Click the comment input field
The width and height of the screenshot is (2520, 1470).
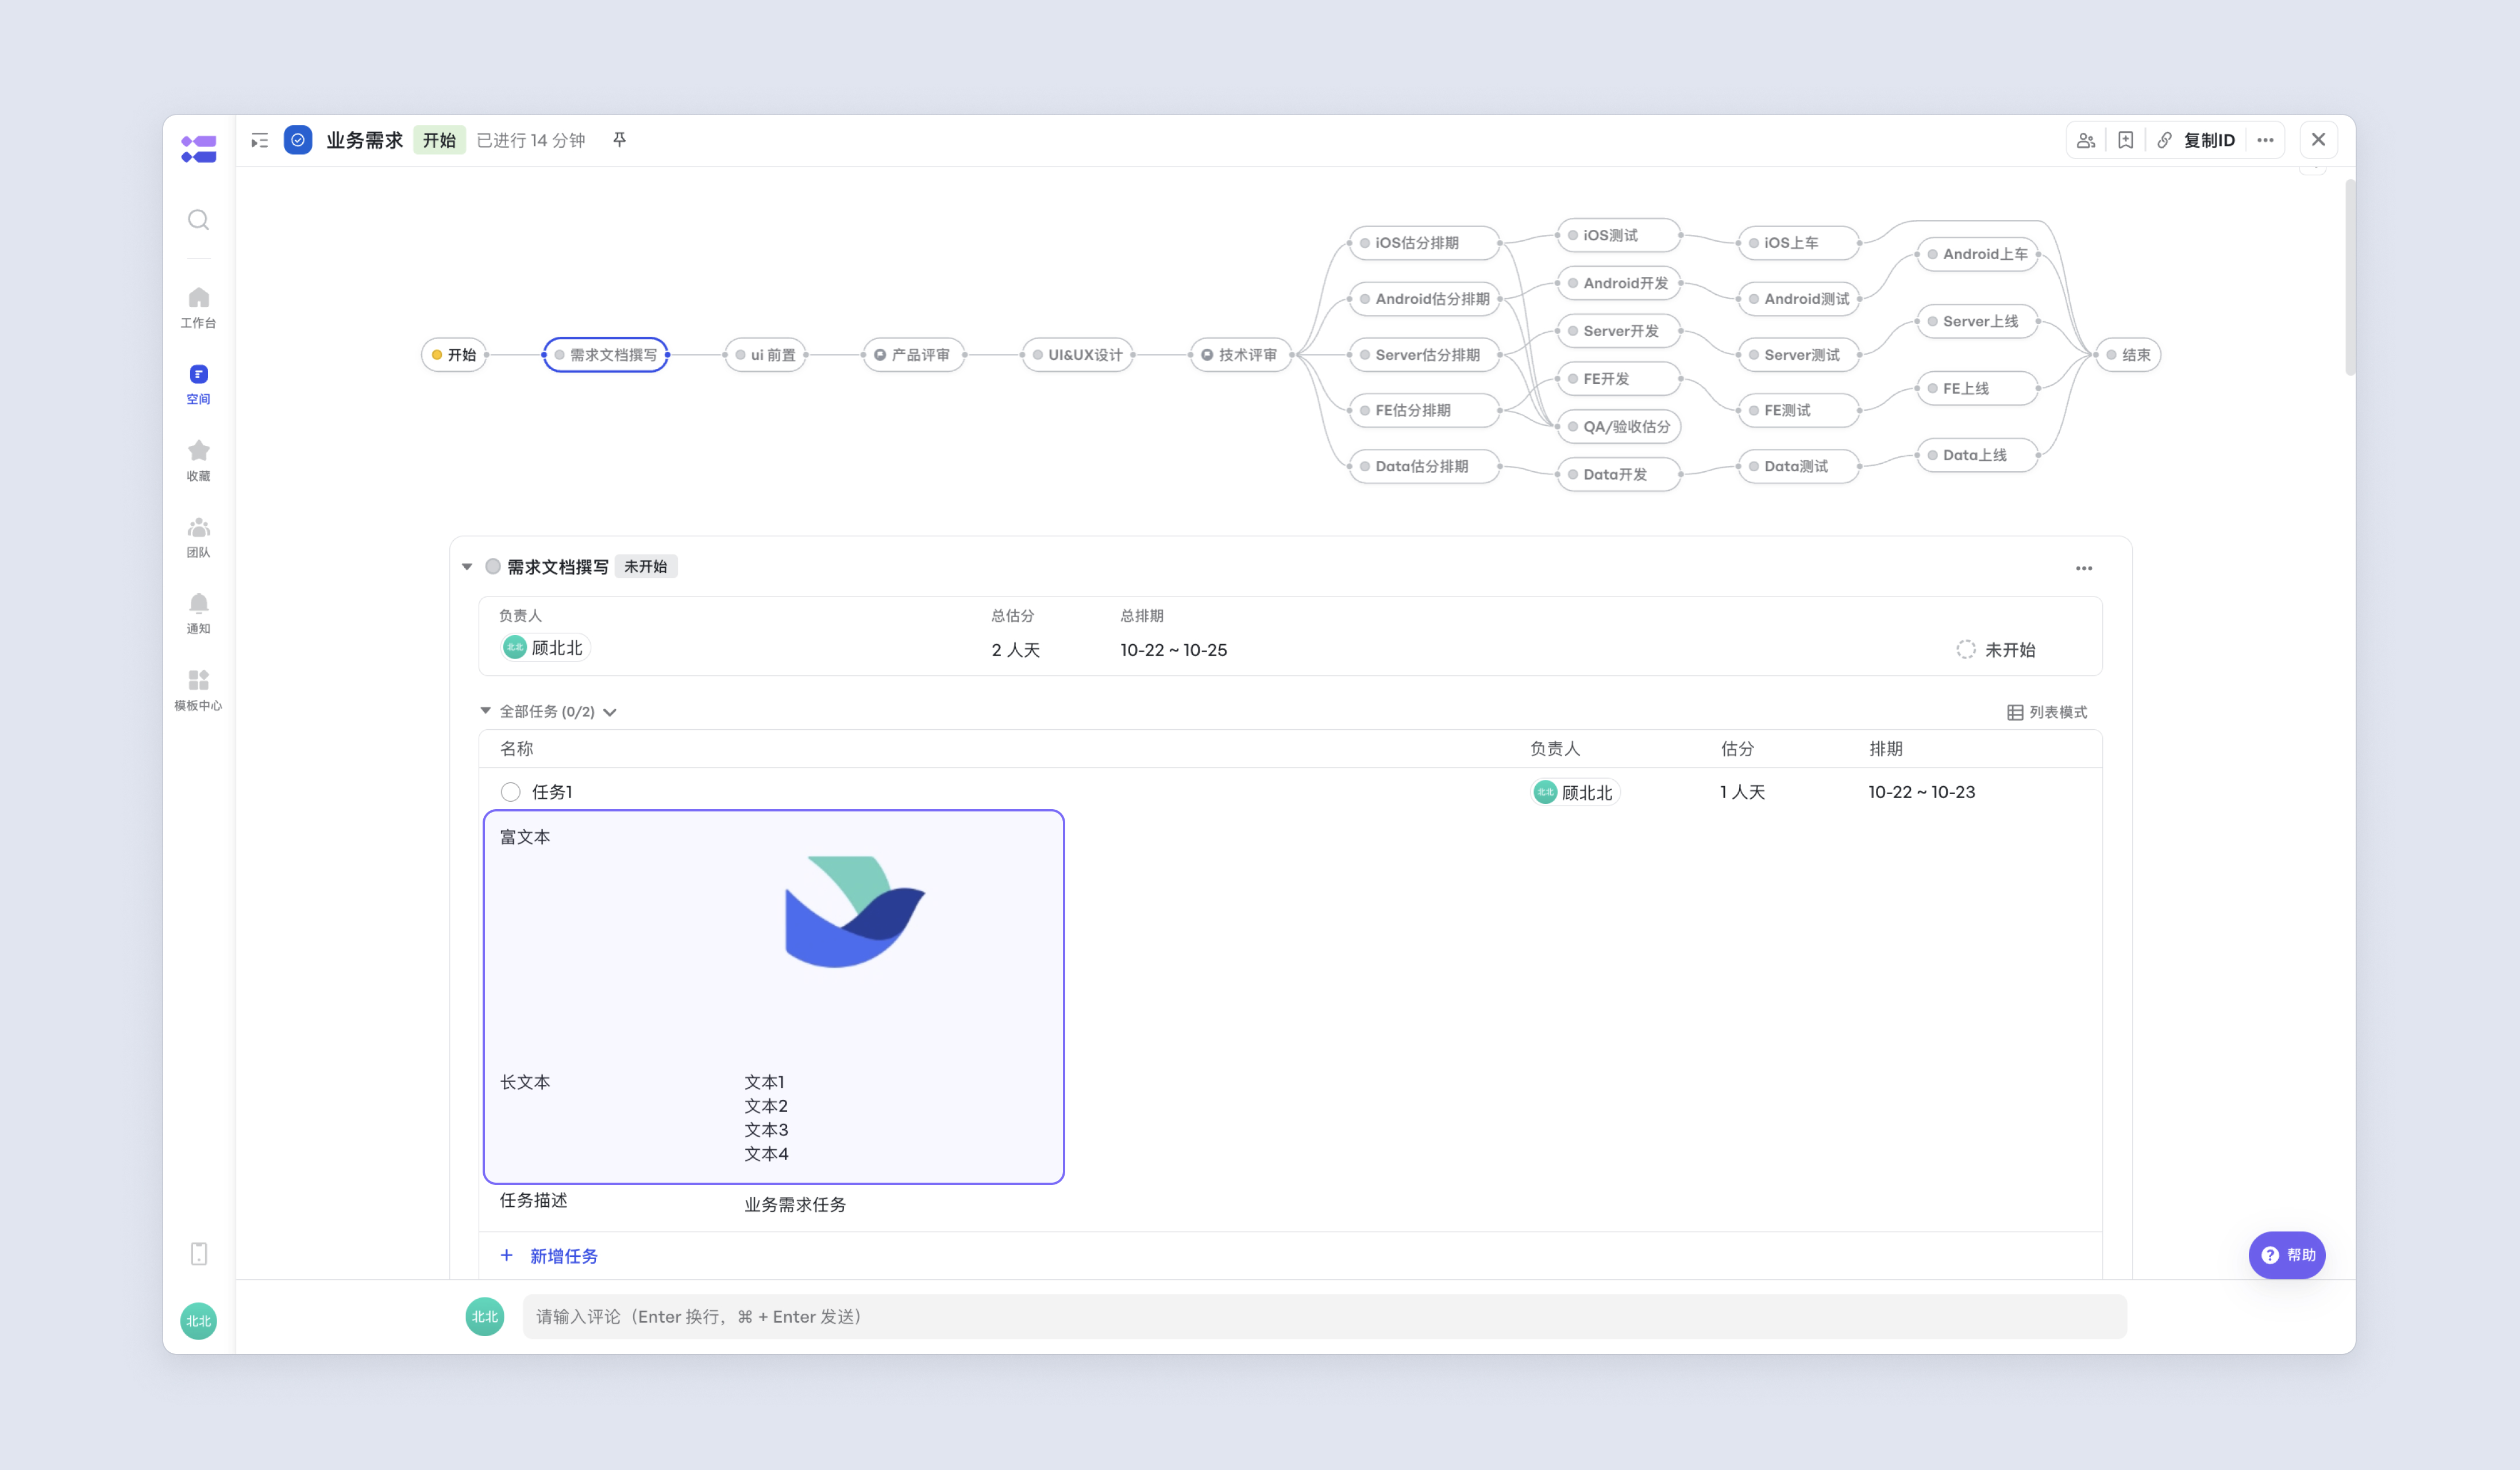click(1324, 1316)
